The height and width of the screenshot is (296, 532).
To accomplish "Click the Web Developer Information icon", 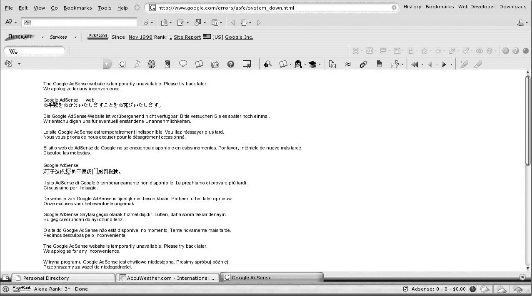I will point(410,51).
